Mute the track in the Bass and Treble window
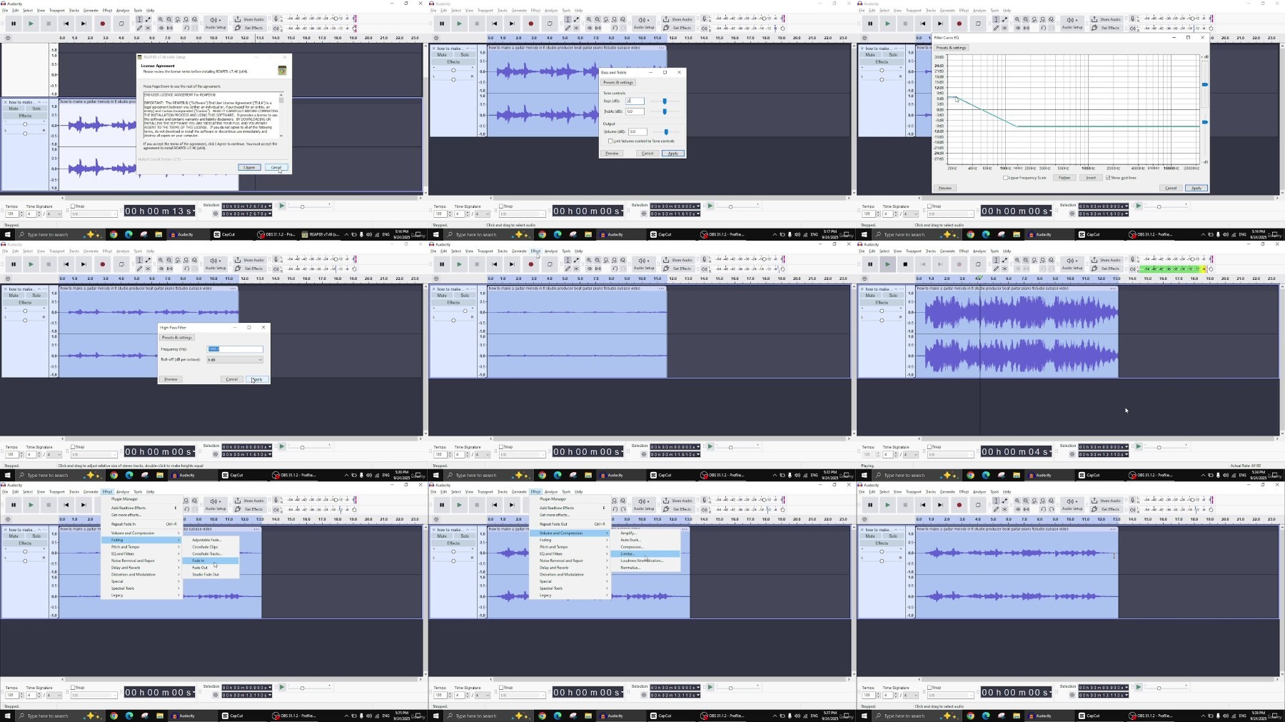Image resolution: width=1285 pixels, height=722 pixels. point(442,54)
